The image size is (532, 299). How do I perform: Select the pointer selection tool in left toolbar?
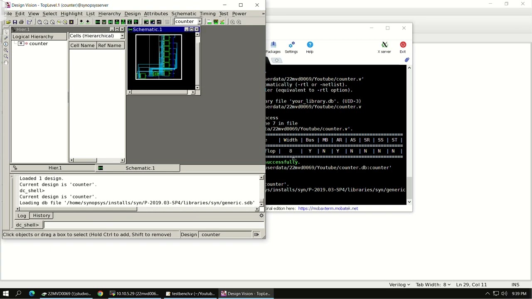coord(6,32)
